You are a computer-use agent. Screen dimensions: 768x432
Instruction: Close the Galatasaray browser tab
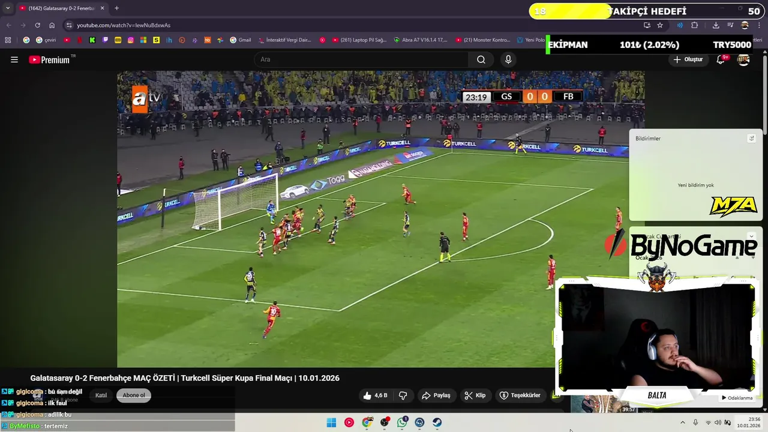[x=102, y=8]
